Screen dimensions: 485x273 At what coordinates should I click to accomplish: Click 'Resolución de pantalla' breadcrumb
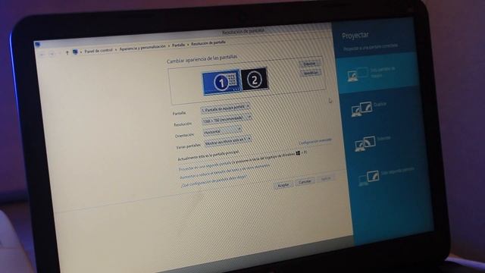(208, 42)
